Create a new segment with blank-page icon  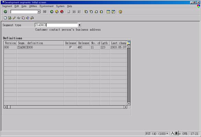5,18
